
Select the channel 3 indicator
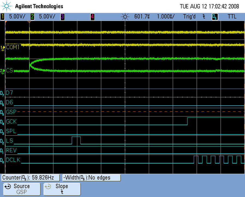tap(62, 17)
